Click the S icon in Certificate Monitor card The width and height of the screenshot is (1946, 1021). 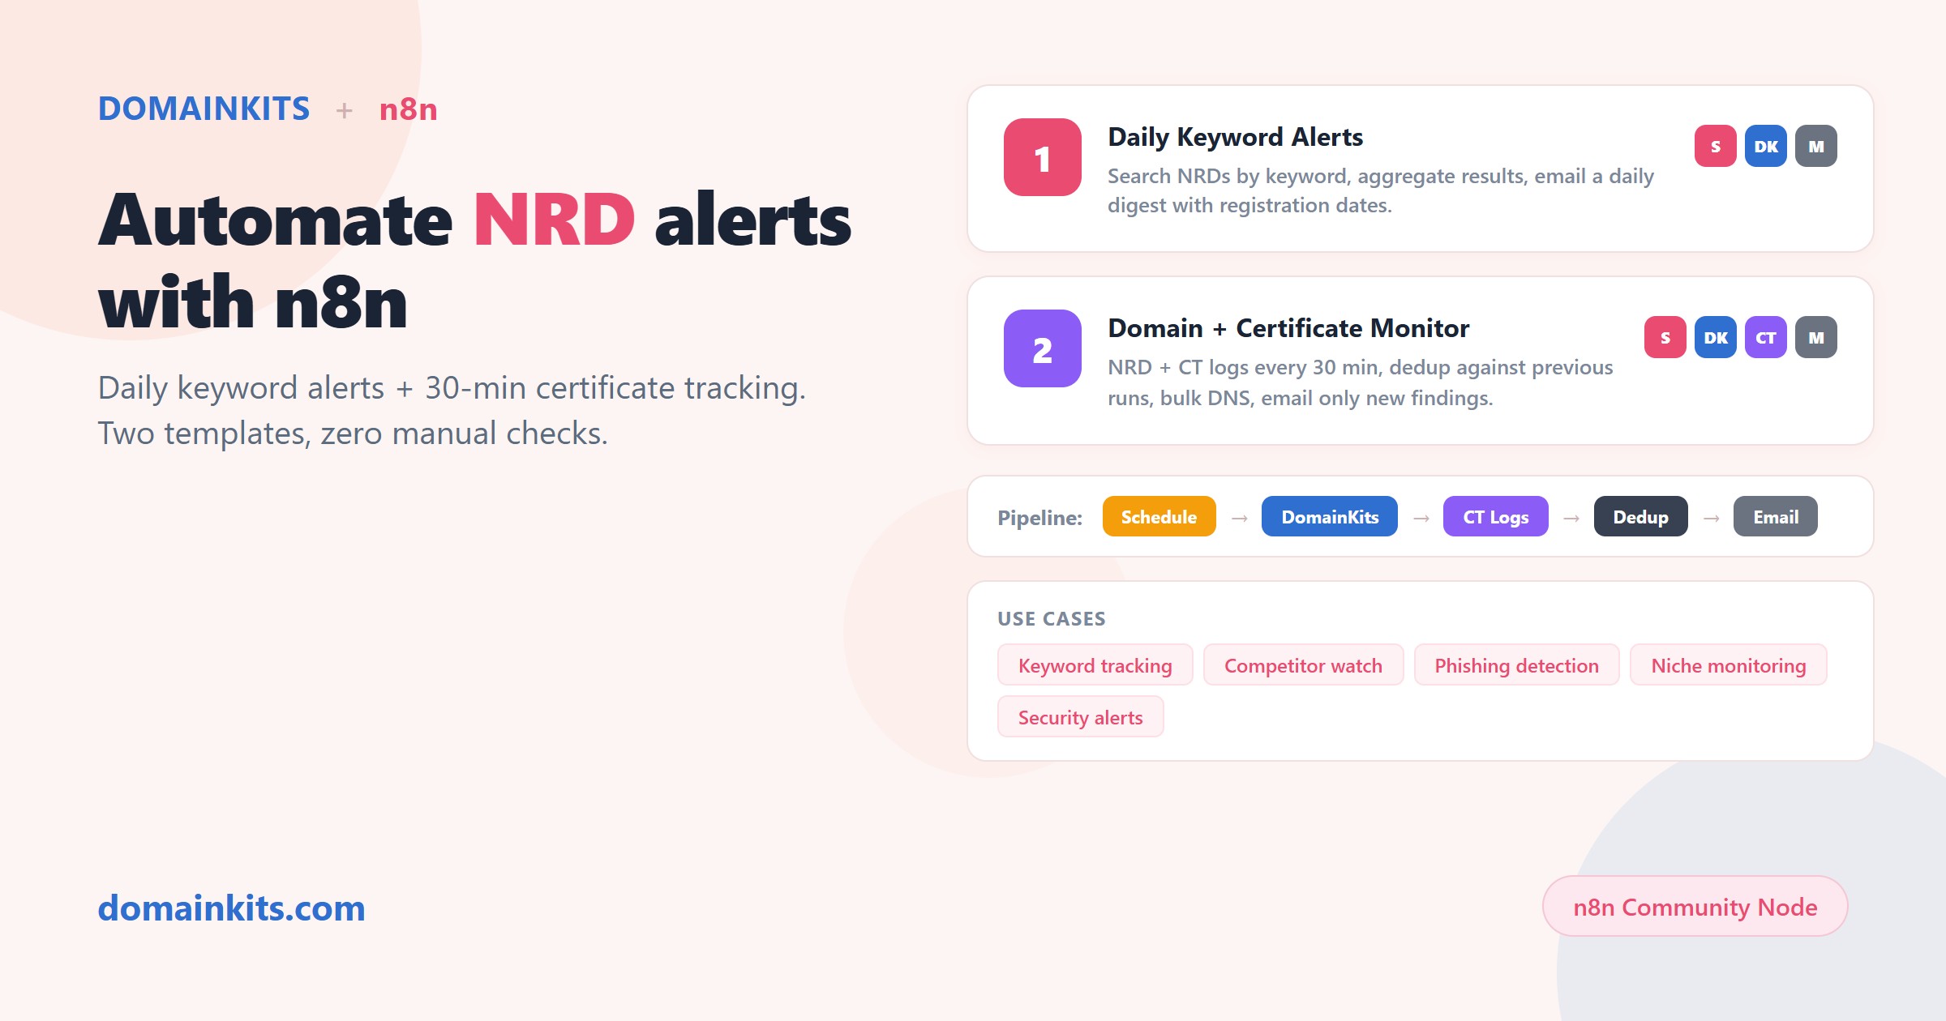[x=1665, y=337]
